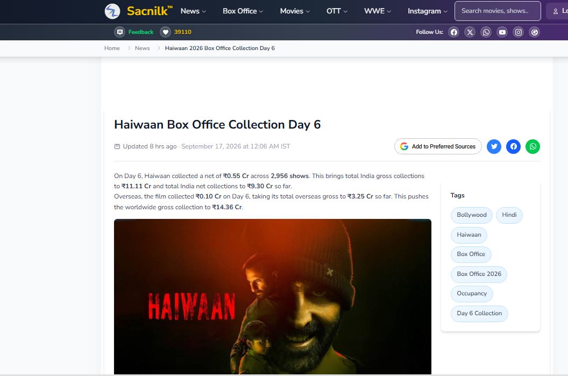Viewport: 568px width, 376px height.
Task: Click the heart likes icon
Action: coord(165,32)
